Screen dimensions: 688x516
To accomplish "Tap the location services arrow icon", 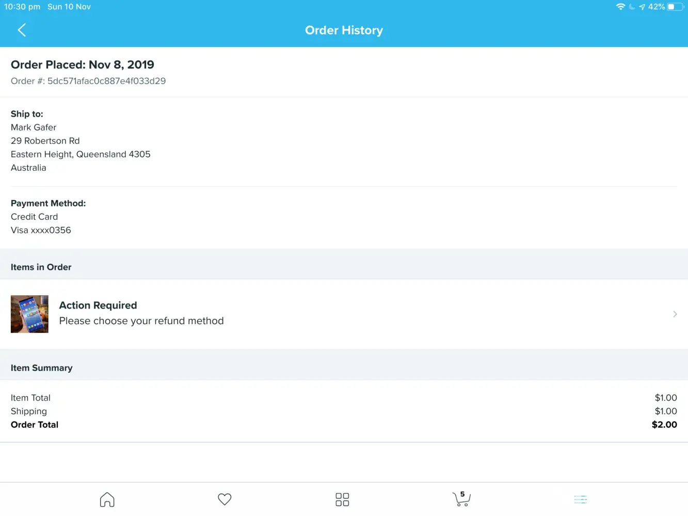I will [642, 7].
